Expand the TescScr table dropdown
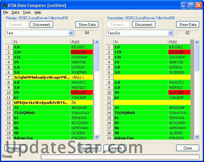 click(171, 33)
